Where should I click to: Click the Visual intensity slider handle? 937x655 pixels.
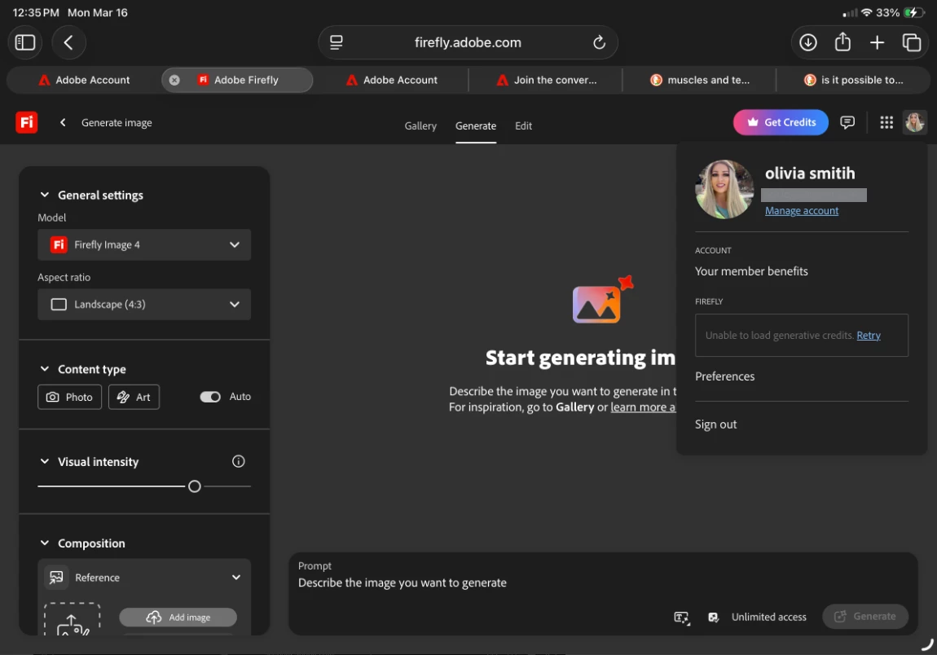(x=194, y=486)
